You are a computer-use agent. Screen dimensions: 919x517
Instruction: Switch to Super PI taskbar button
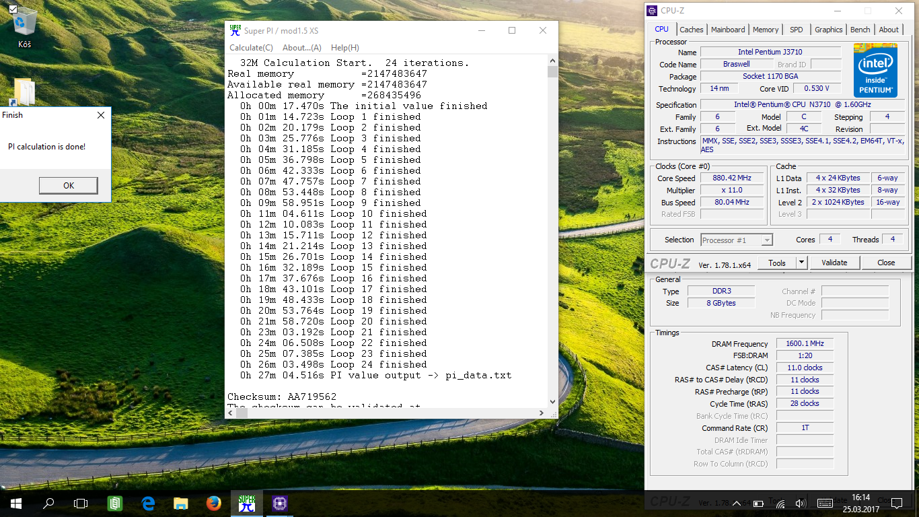click(x=247, y=503)
